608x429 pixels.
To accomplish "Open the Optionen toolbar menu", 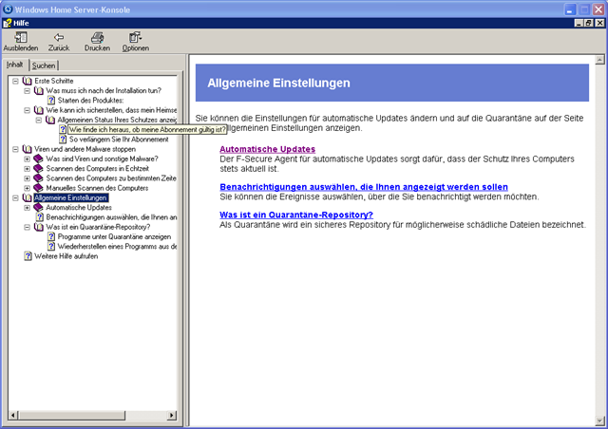I will (x=135, y=37).
